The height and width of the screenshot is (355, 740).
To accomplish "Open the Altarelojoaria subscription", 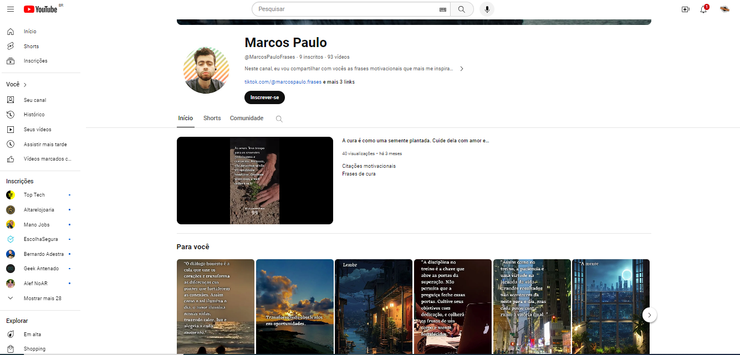I will pyautogui.click(x=40, y=210).
